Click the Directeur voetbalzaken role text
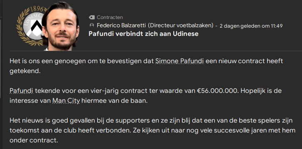The width and height of the screenshot is (302, 149). coord(180,25)
